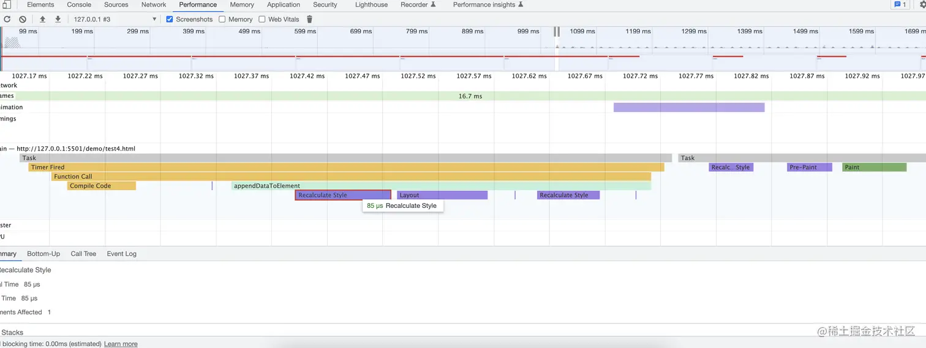926x348 pixels.
Task: Enable the Web Vitals checkbox
Action: [262, 20]
